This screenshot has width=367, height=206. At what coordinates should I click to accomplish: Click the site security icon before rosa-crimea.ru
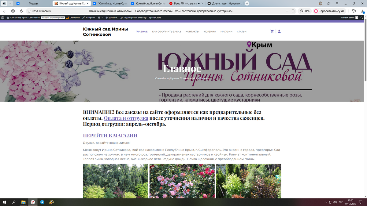pyautogui.click(x=29, y=11)
